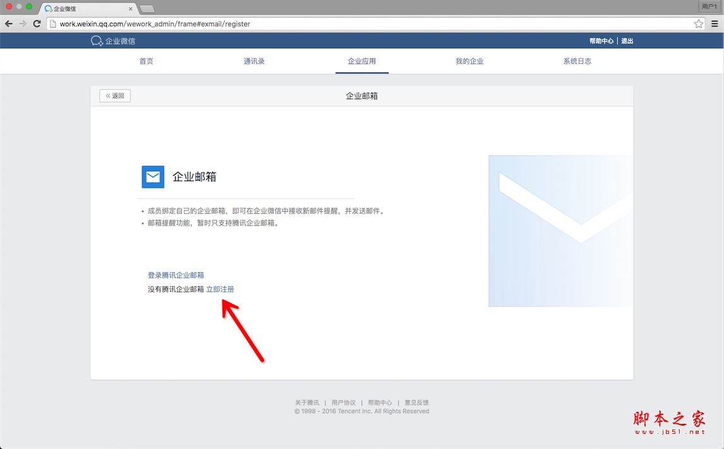Screen dimensions: 724x449
Task: Open 登录腾讯企业邮箱 login link
Action: tap(176, 275)
